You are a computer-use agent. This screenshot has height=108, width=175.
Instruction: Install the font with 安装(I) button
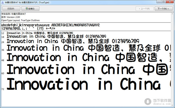(x=30, y=8)
